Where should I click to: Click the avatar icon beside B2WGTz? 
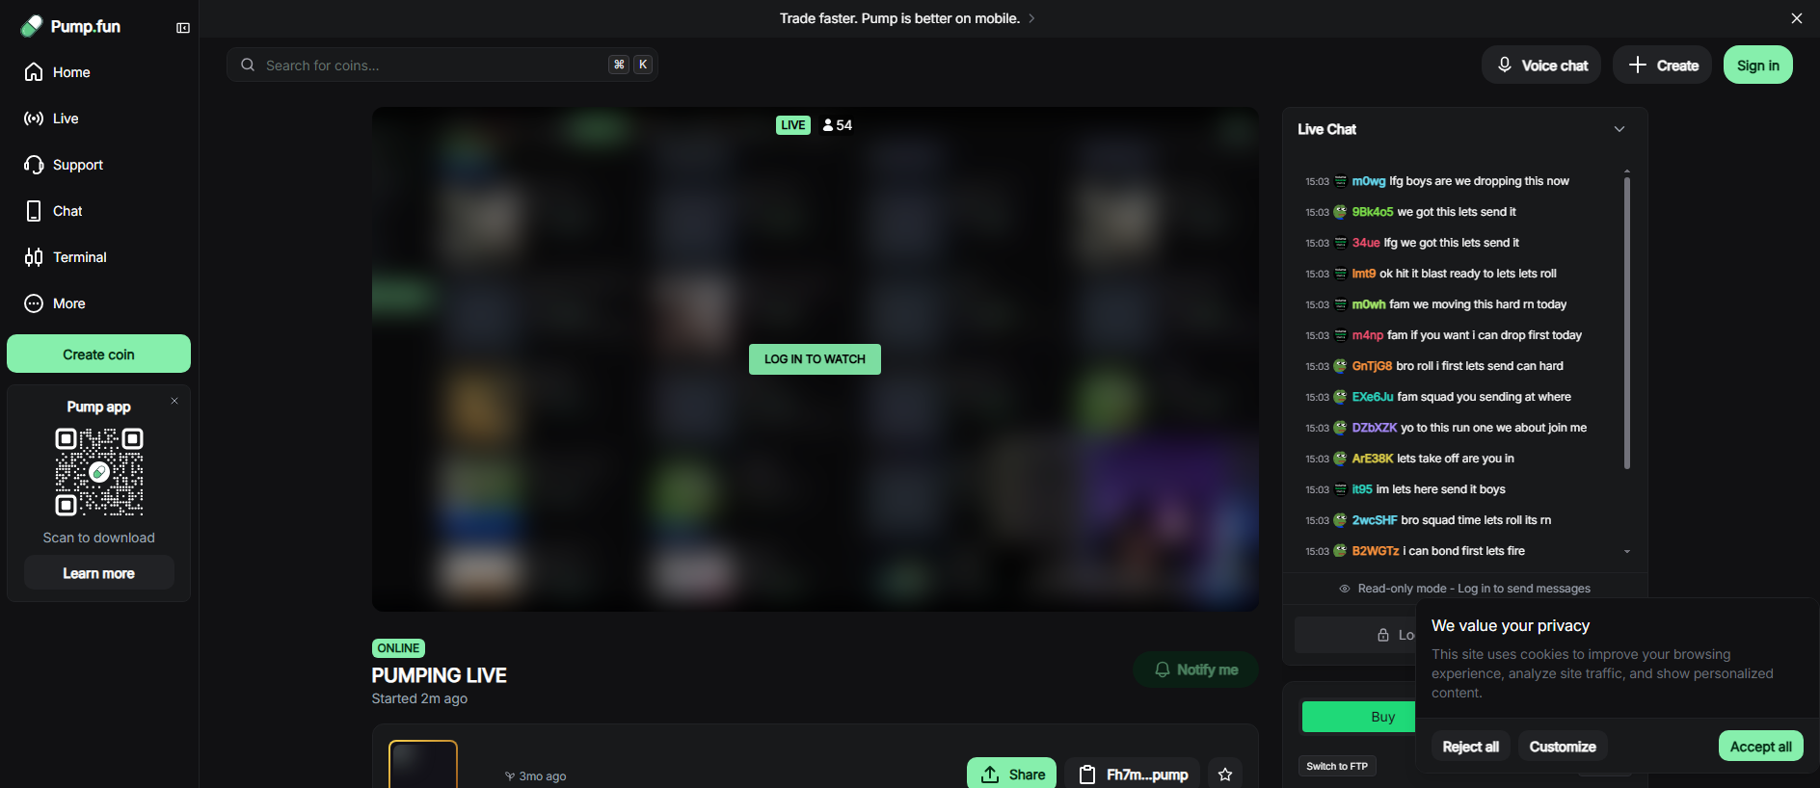(x=1340, y=551)
